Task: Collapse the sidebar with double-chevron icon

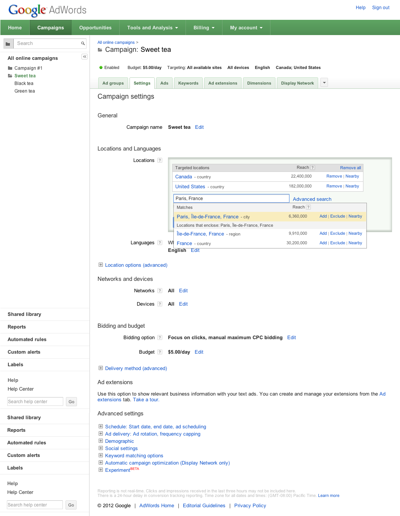Action: 85,56
